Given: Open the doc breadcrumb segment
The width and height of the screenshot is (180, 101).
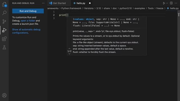Looking at the screenshot, I should tap(114, 8).
